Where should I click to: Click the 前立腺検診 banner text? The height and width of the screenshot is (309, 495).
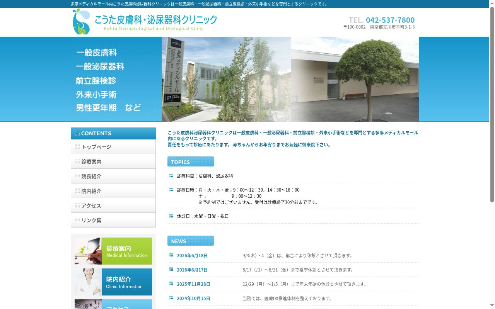(x=96, y=81)
